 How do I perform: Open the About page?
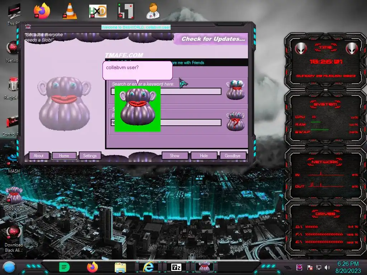[39, 156]
